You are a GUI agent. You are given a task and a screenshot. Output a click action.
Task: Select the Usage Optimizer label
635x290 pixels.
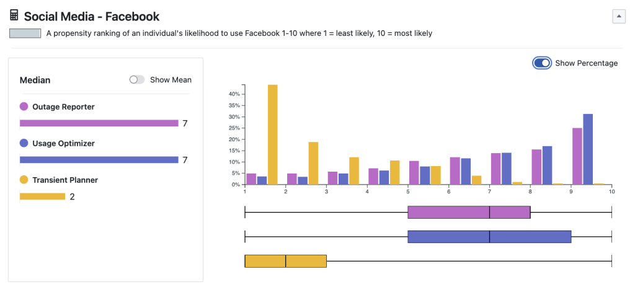(x=63, y=143)
